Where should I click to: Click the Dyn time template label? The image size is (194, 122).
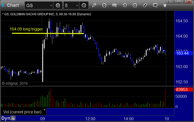click(x=6, y=118)
